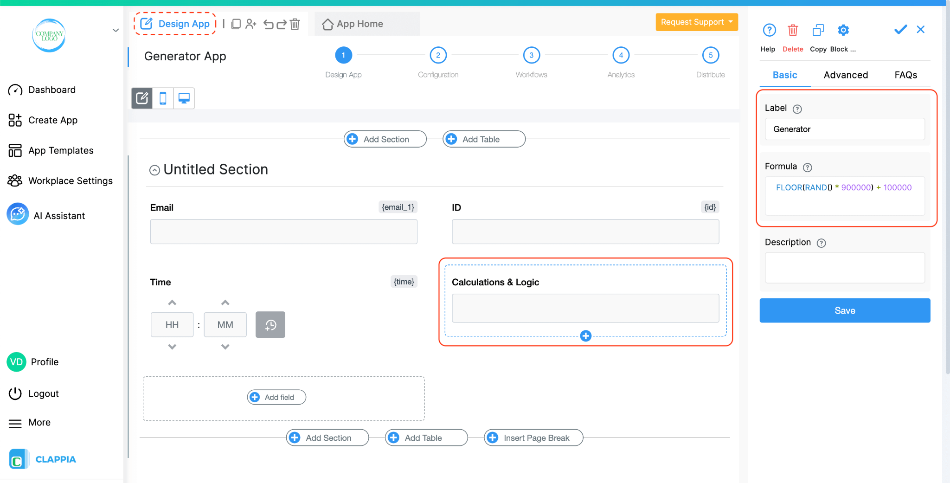Click into the Formula editor
Viewport: 950px width, 483px height.
(x=845, y=196)
